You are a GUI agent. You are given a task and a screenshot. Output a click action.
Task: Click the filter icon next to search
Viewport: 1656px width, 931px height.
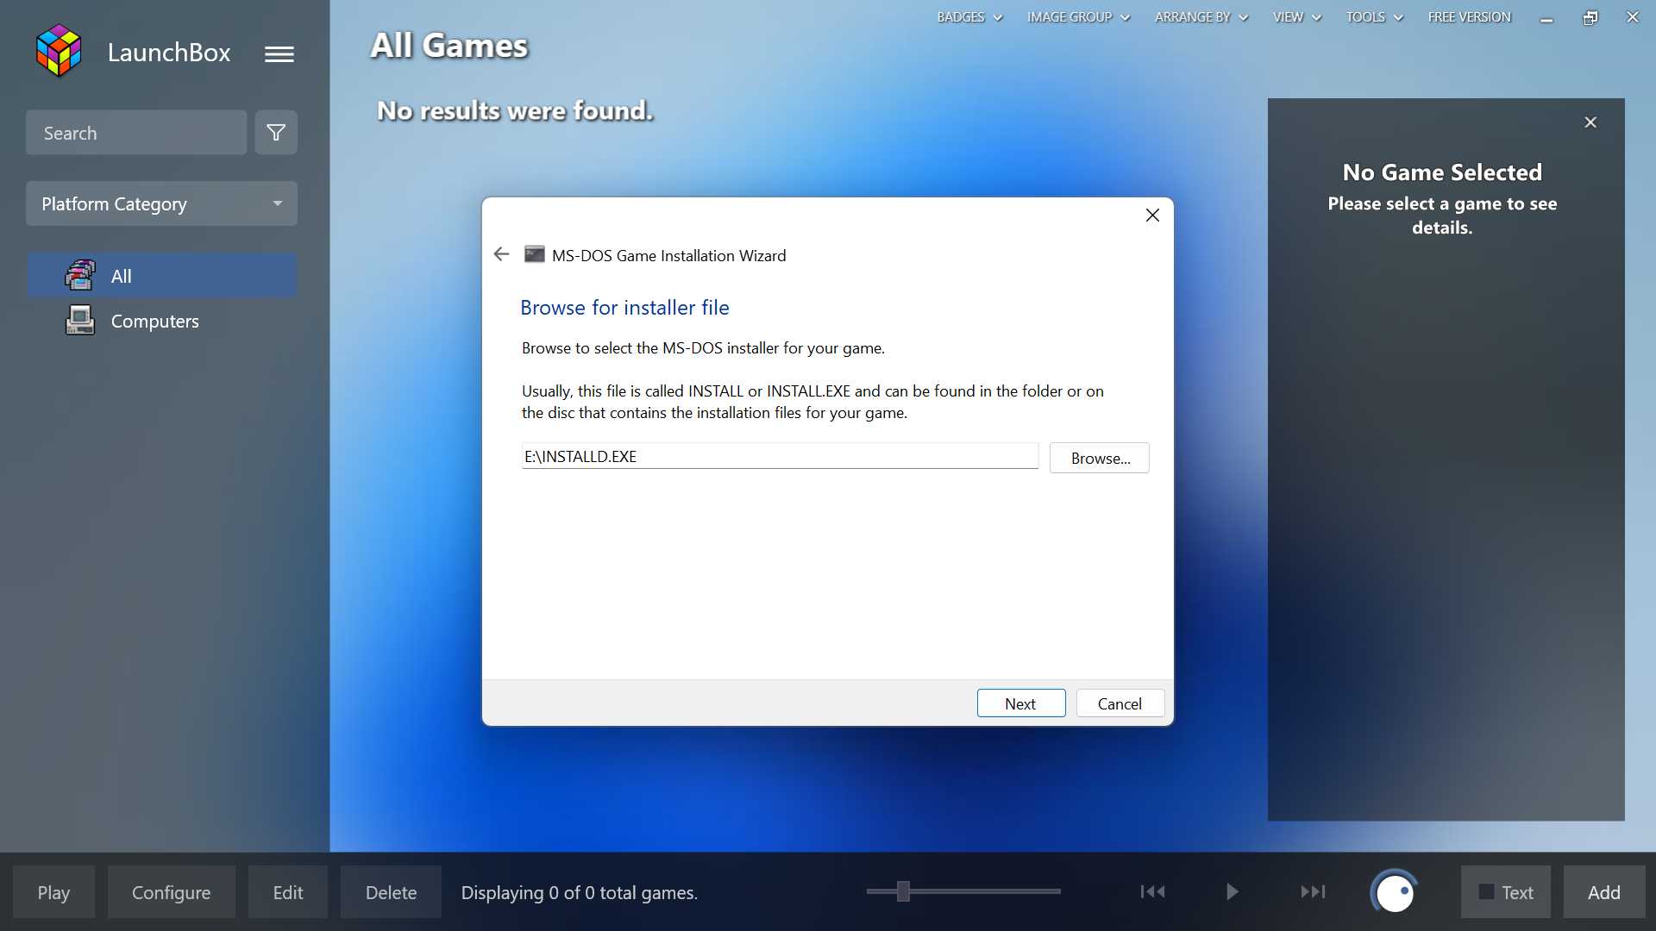point(275,132)
